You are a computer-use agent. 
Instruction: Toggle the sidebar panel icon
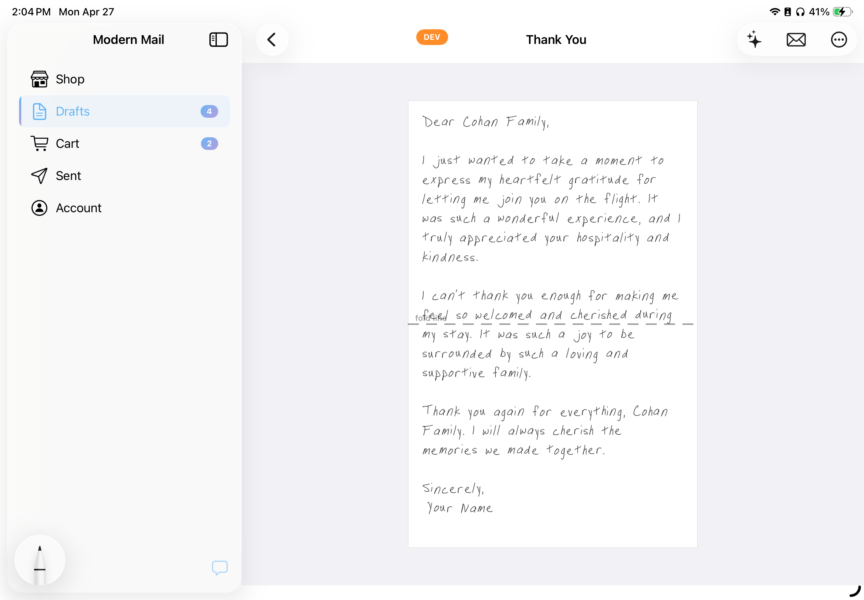(219, 40)
